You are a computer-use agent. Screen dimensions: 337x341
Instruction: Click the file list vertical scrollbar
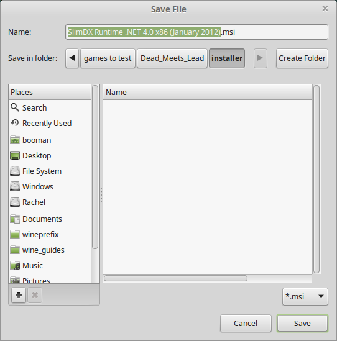point(316,180)
